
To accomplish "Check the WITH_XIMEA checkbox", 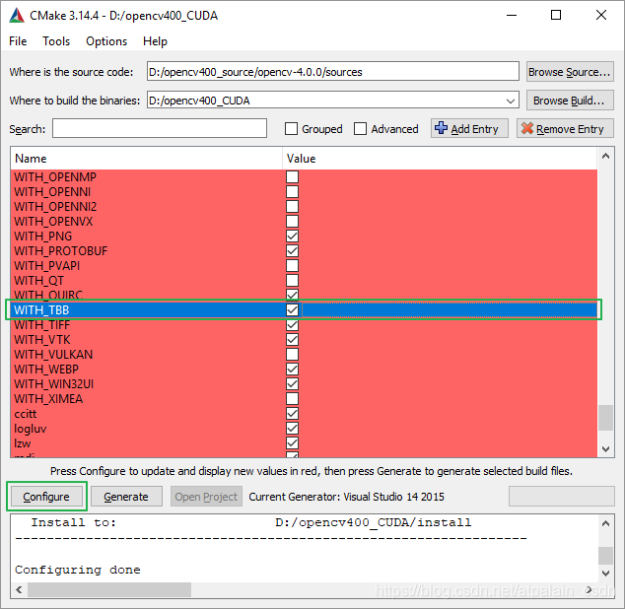I will [292, 398].
